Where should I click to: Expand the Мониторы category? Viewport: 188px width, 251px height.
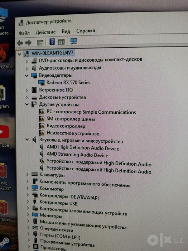tap(28, 214)
